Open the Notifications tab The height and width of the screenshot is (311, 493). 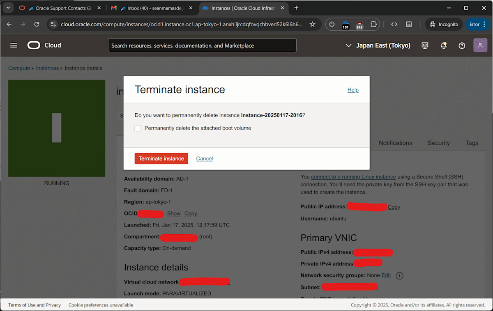(395, 143)
